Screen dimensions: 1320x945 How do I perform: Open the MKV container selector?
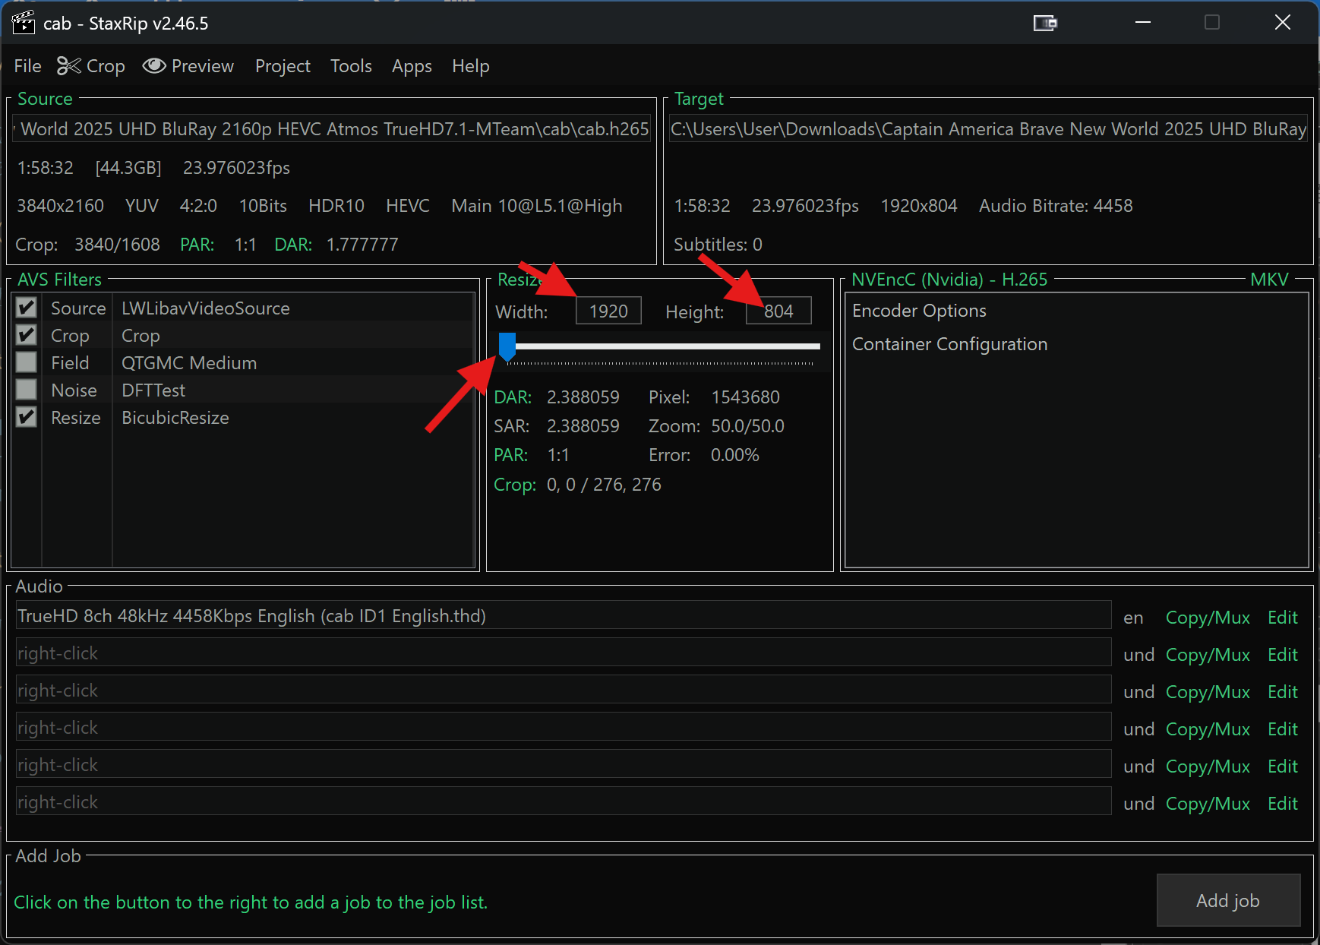click(x=1268, y=280)
